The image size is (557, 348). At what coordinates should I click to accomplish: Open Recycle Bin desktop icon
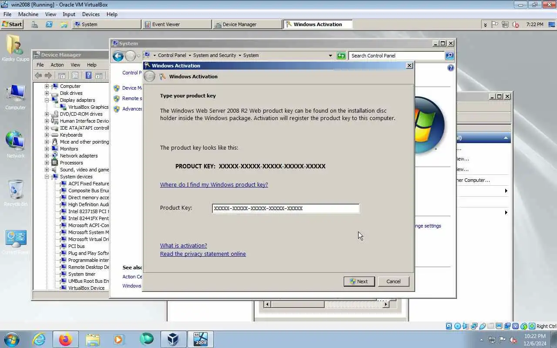point(16,193)
